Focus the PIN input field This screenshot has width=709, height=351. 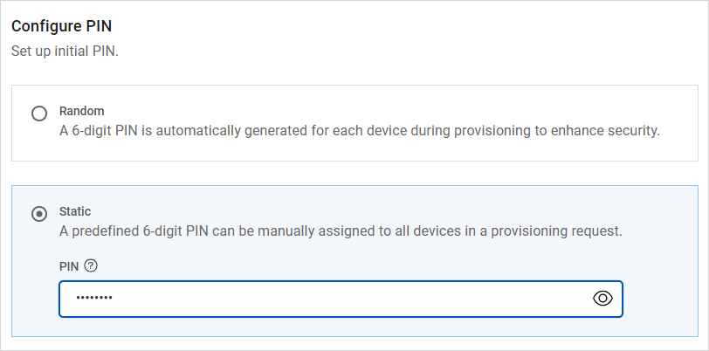(x=332, y=299)
